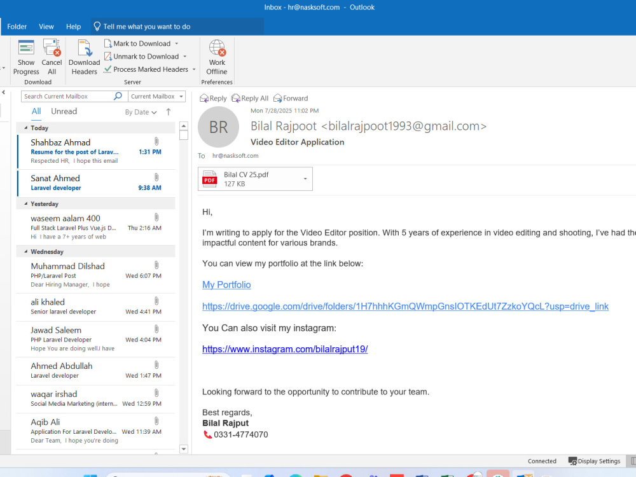Click the hr@nasksoft.com recipient address
Screen dimensions: 636x477
(235, 156)
